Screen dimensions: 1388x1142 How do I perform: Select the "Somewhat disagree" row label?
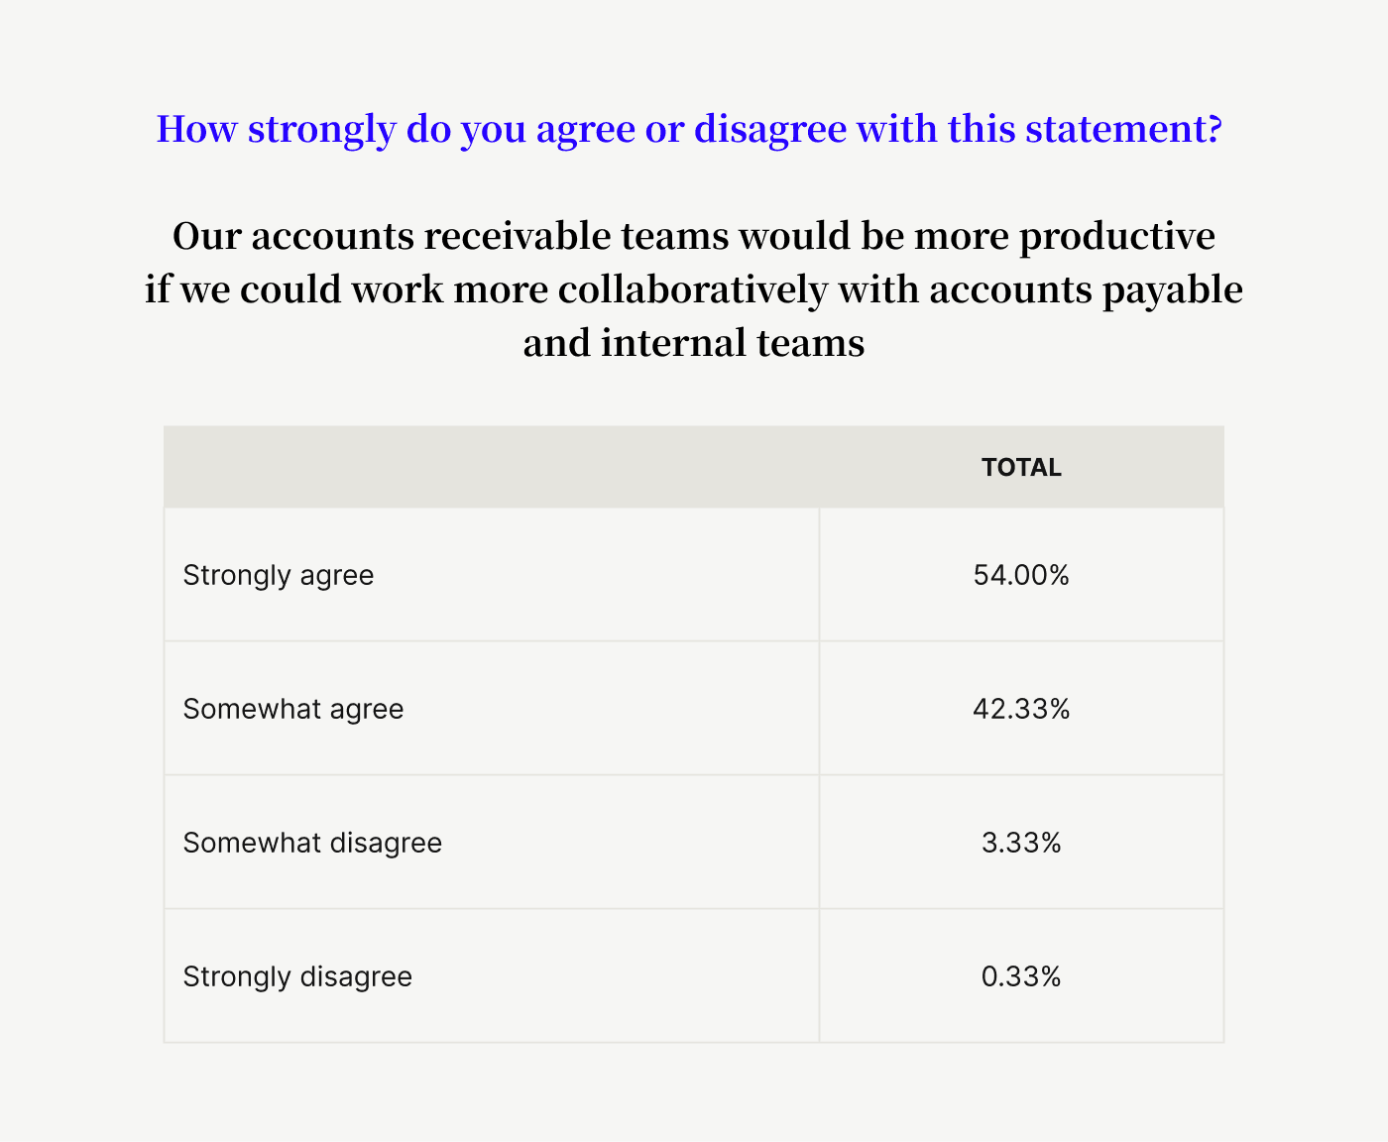click(x=312, y=844)
